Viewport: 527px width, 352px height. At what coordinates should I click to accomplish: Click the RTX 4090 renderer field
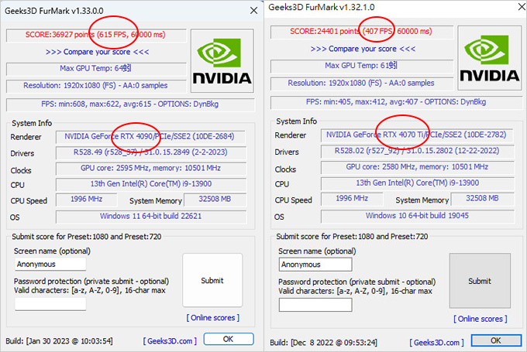[x=150, y=137]
